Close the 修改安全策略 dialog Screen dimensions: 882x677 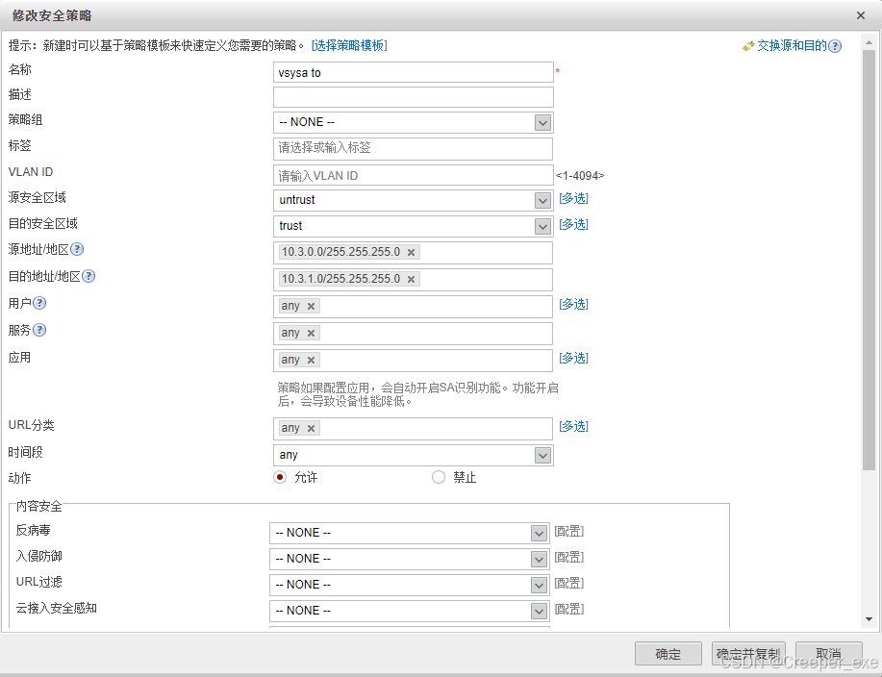click(x=861, y=15)
